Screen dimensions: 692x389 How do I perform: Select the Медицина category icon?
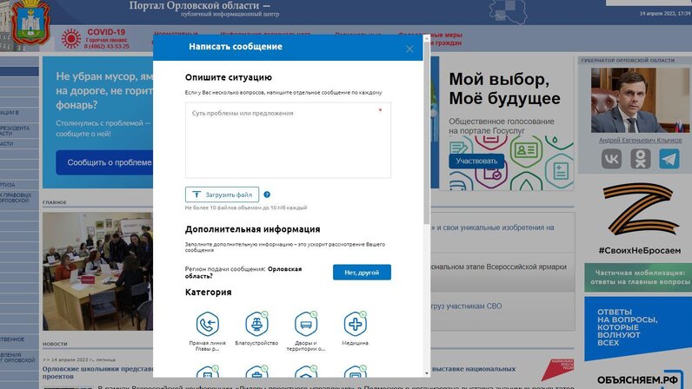click(x=356, y=324)
